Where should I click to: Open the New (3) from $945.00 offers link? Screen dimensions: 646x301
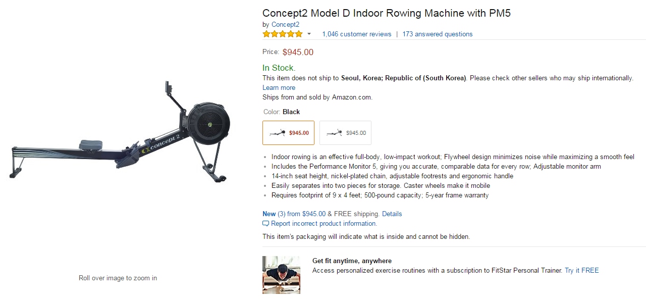[294, 214]
